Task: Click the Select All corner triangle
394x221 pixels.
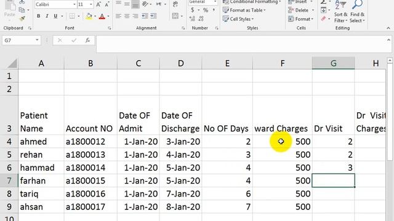Action: [12, 63]
